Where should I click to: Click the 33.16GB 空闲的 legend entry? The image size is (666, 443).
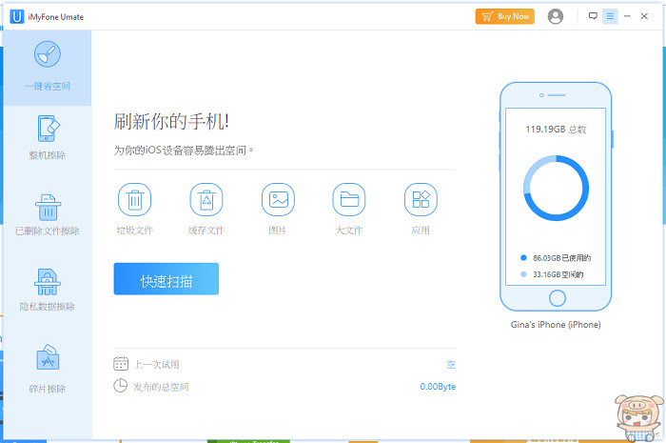pyautogui.click(x=552, y=274)
